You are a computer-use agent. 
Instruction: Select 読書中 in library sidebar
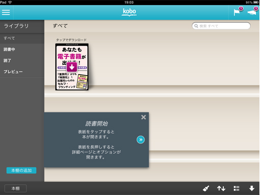[x=22, y=49]
